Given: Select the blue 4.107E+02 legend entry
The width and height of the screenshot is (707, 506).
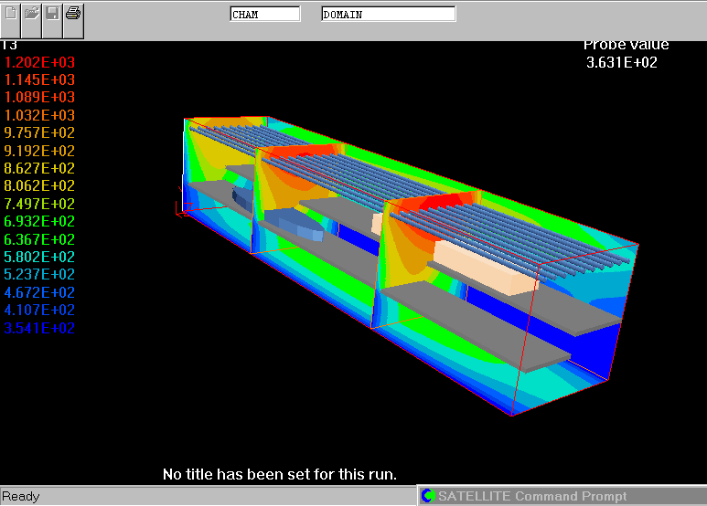Looking at the screenshot, I should click(x=40, y=311).
